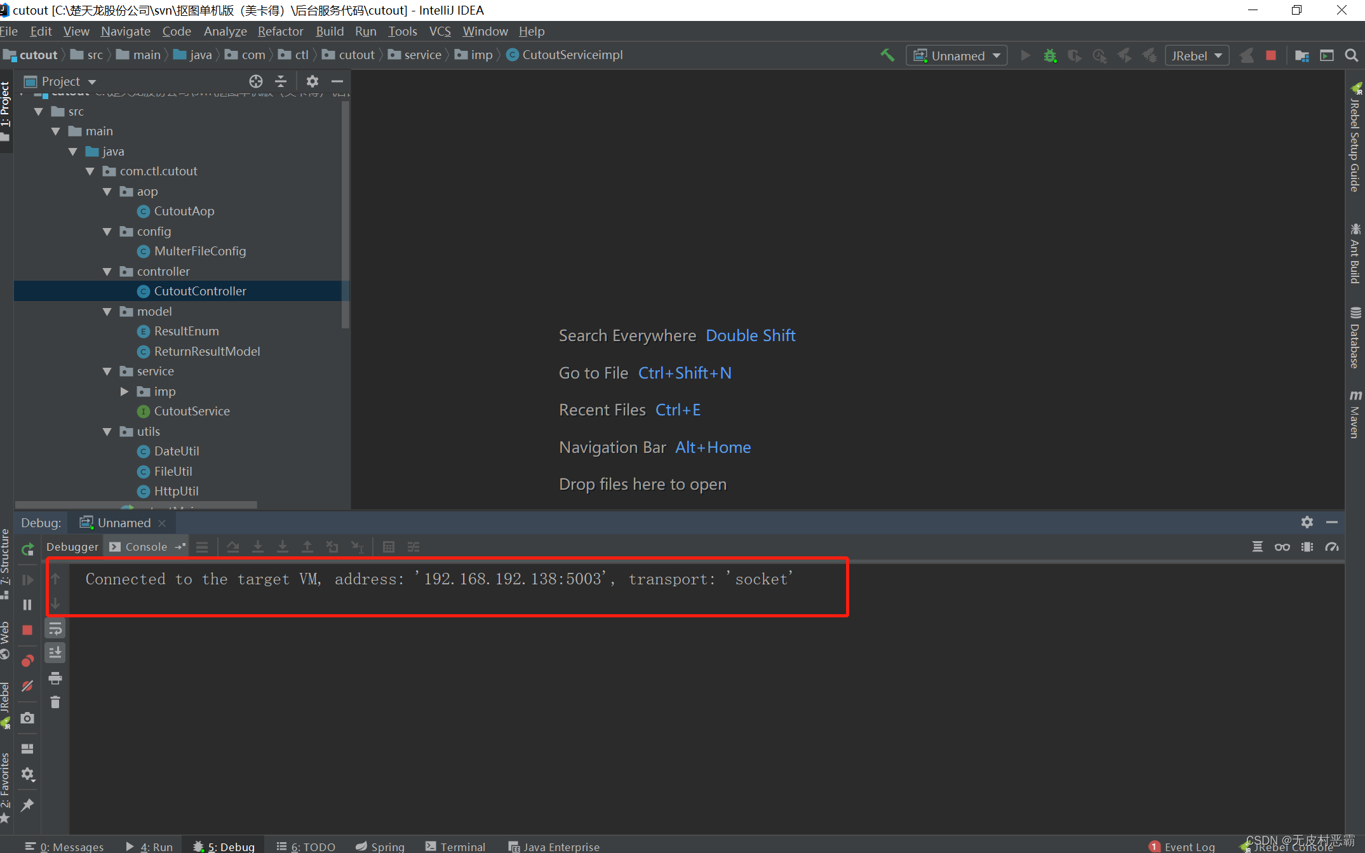Click View Breakpoints icon
Image resolution: width=1365 pixels, height=853 pixels.
27,661
